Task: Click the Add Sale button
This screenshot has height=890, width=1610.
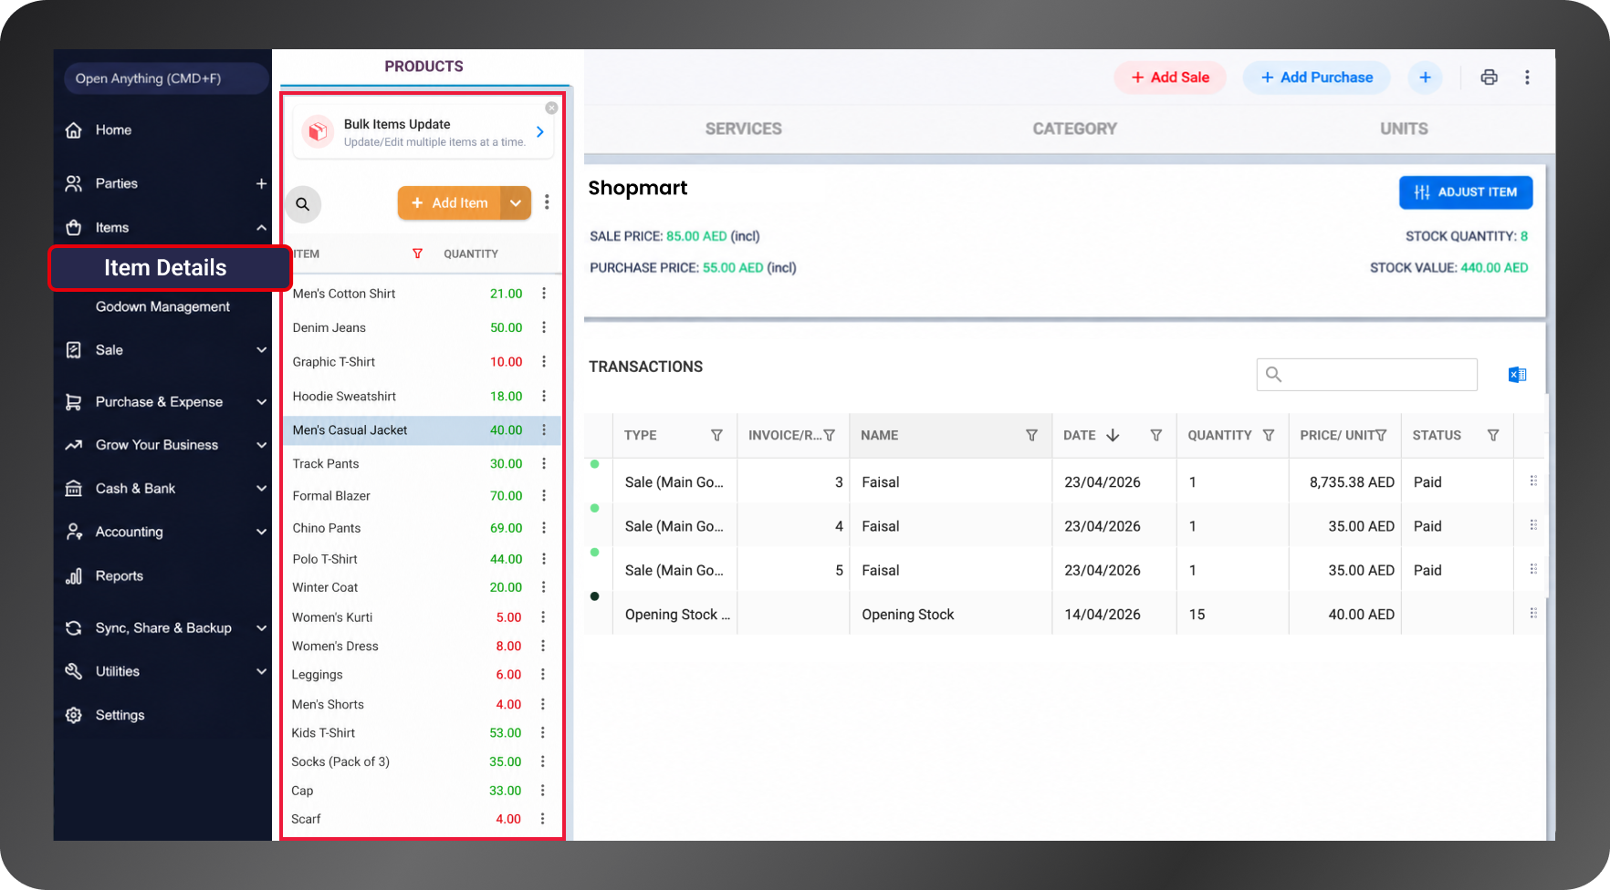Action: point(1170,78)
